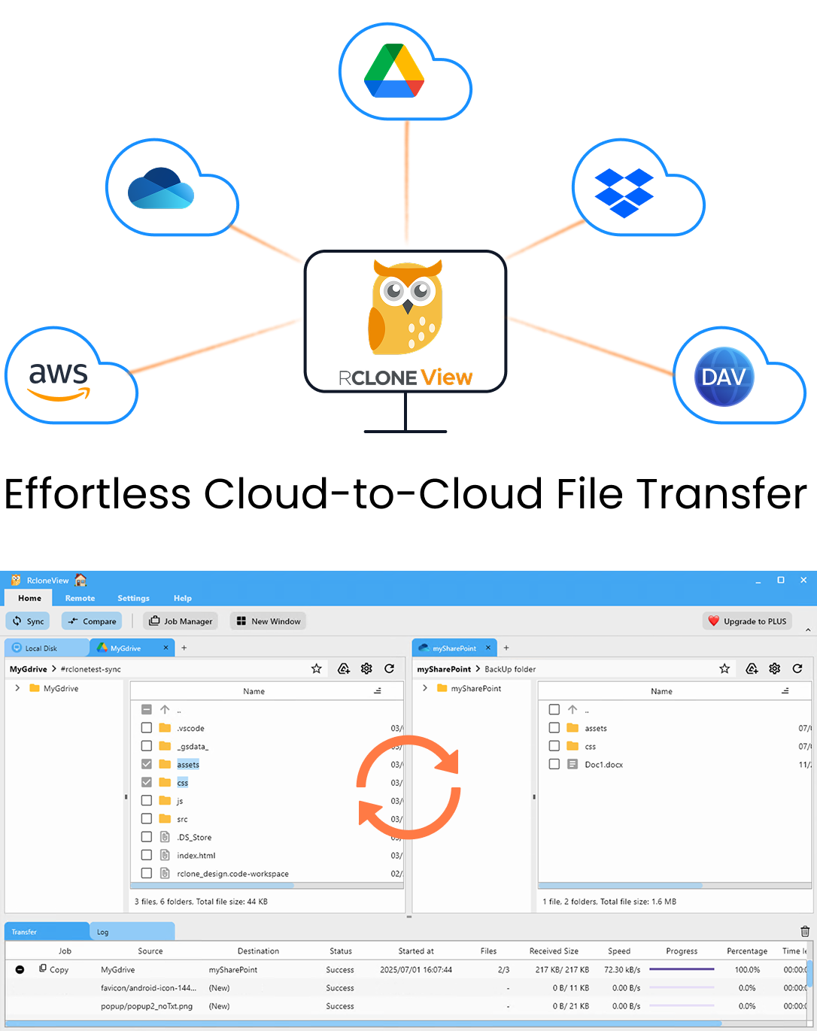Click the Upgrade to PLUS button
Viewport: 817px width, 1031px height.
click(x=747, y=620)
